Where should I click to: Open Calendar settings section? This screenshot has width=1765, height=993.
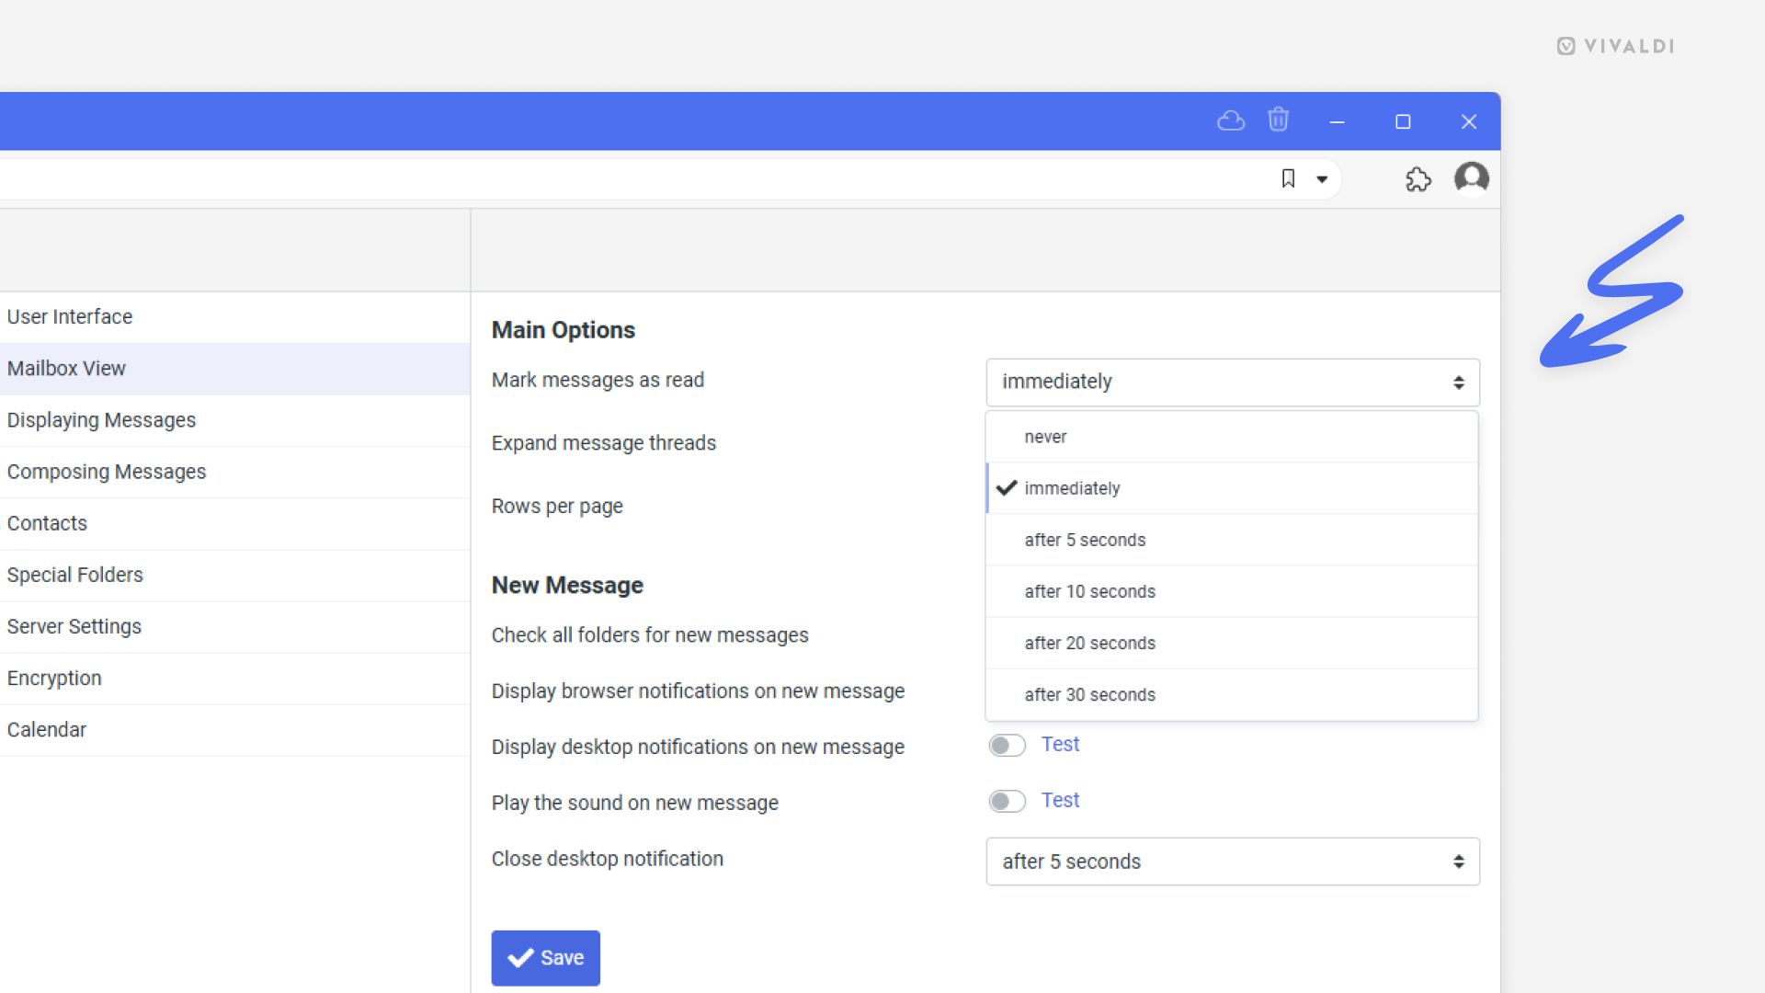click(234, 729)
